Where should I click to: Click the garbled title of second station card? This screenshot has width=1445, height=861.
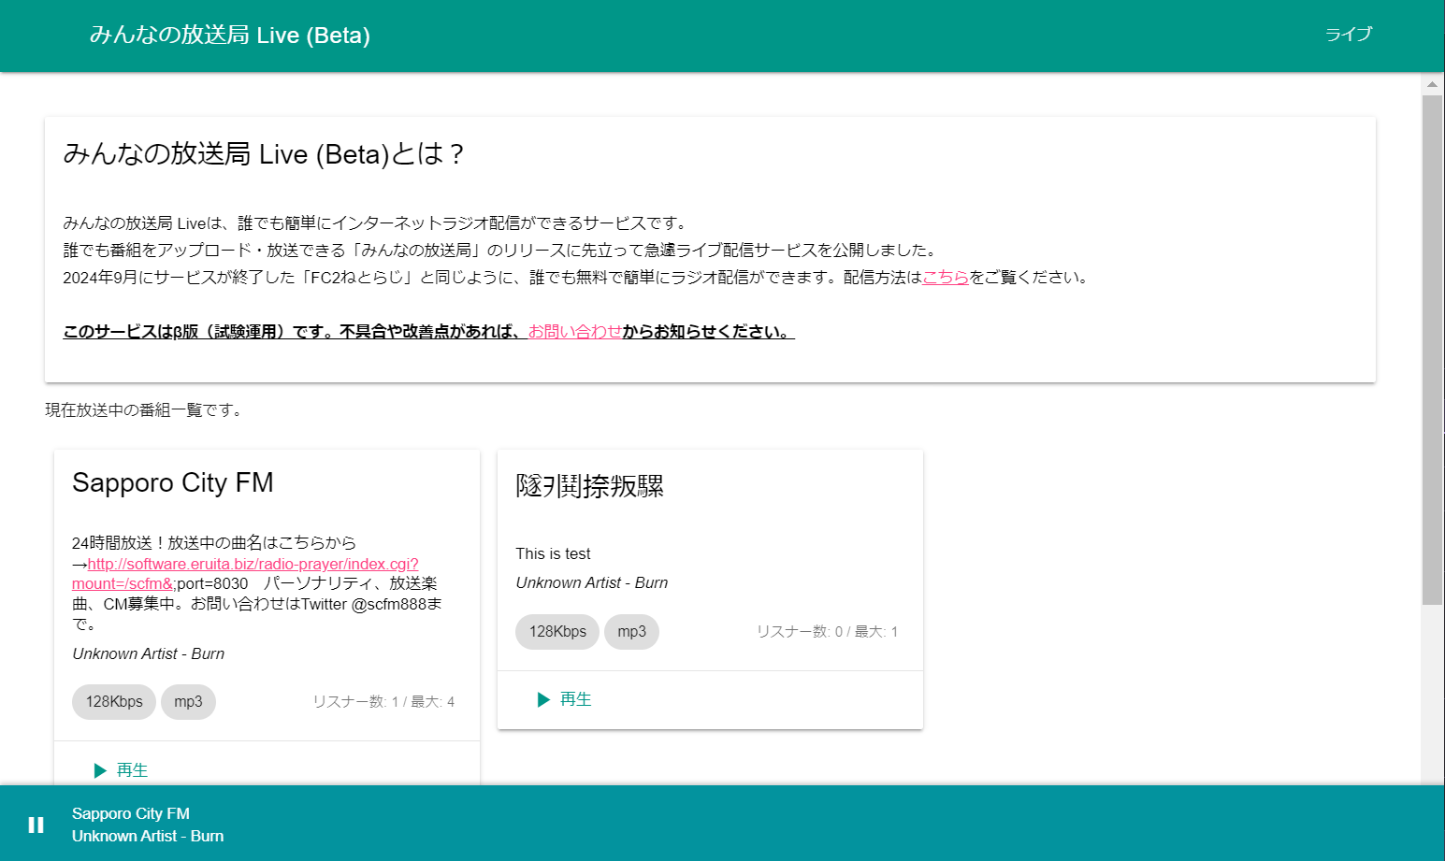[x=589, y=486]
